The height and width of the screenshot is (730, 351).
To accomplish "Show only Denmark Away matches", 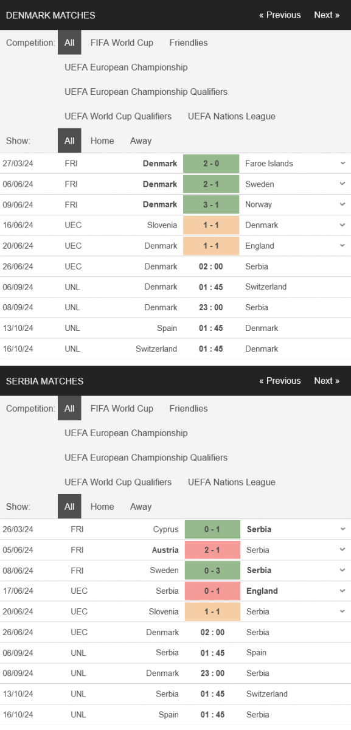I will click(141, 141).
